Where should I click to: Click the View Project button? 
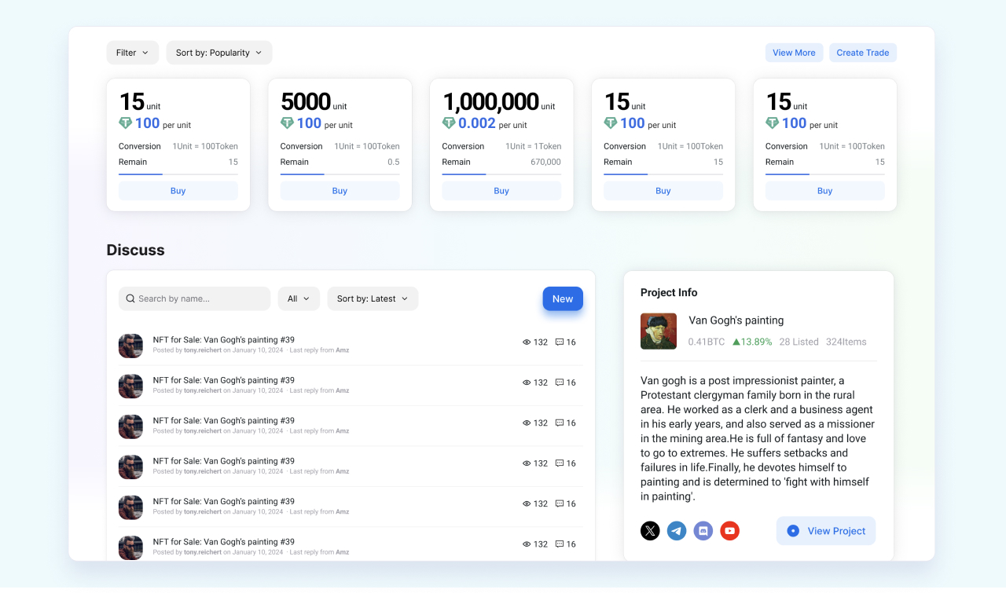point(826,531)
